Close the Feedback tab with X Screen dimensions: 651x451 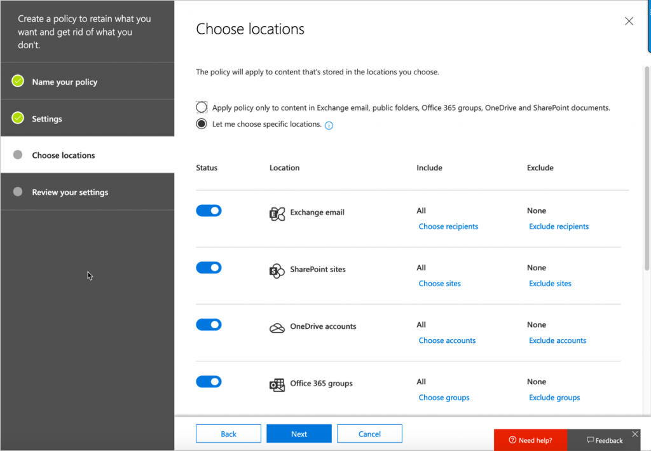coord(634,434)
